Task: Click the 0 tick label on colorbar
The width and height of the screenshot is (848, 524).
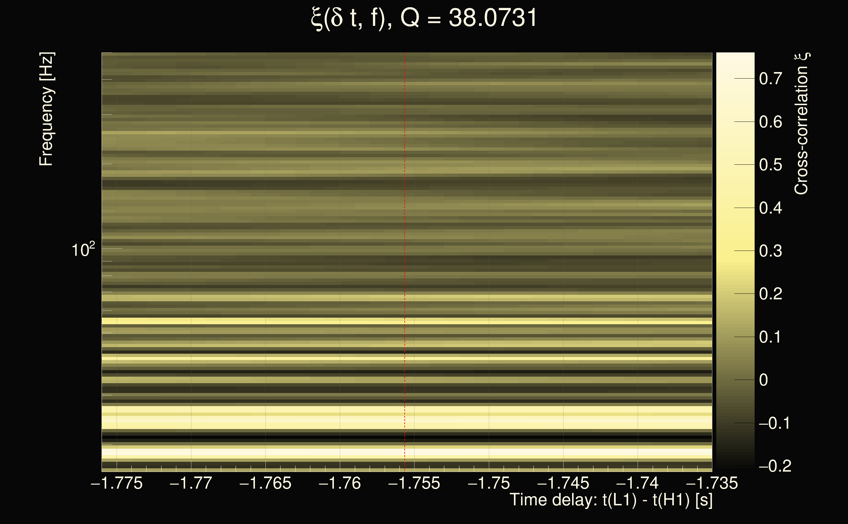Action: click(764, 380)
